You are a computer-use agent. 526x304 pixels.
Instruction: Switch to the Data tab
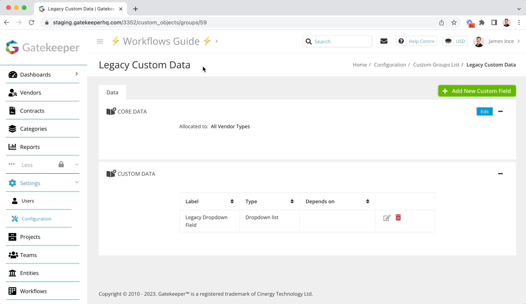tap(112, 92)
